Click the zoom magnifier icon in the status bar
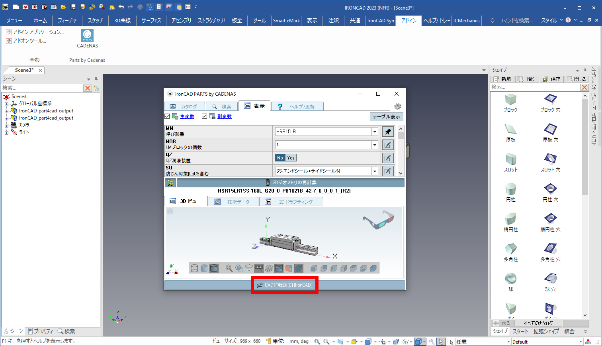Screen dimensions: 602x346 point(317,342)
